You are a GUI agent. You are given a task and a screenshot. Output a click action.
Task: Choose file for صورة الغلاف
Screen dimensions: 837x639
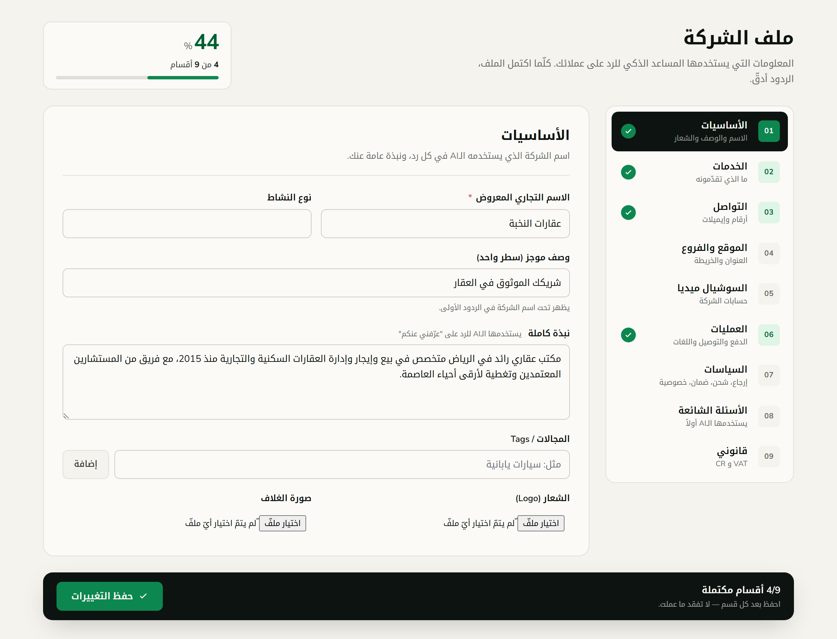click(x=282, y=523)
